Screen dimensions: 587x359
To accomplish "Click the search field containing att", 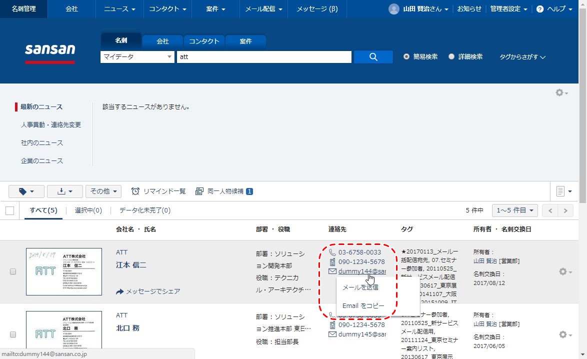I will 264,57.
